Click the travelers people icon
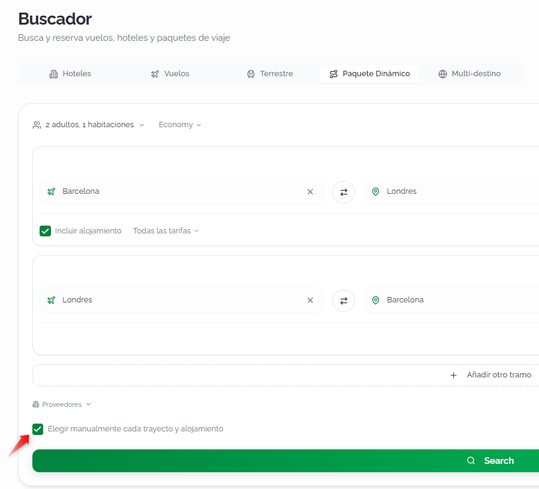The width and height of the screenshot is (539, 489). (x=37, y=125)
